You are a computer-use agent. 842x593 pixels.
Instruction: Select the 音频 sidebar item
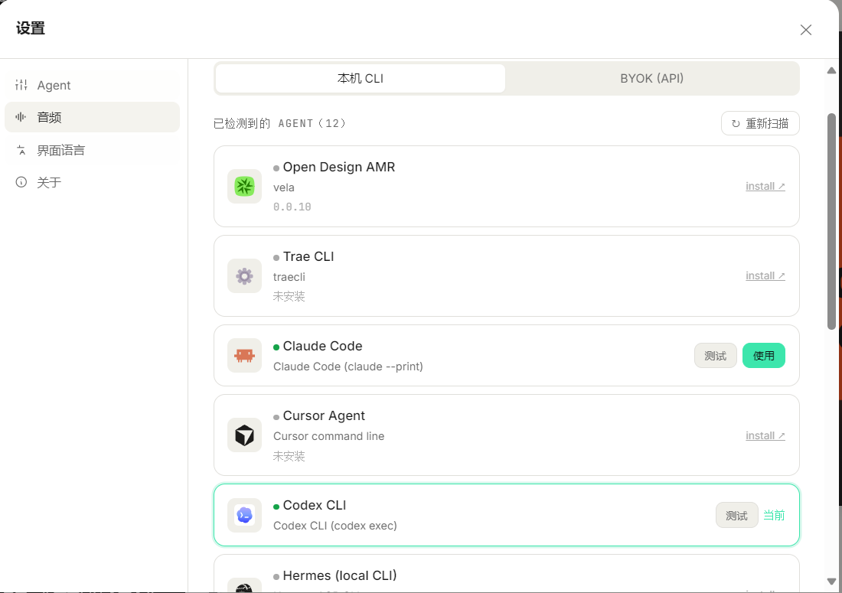tap(92, 117)
